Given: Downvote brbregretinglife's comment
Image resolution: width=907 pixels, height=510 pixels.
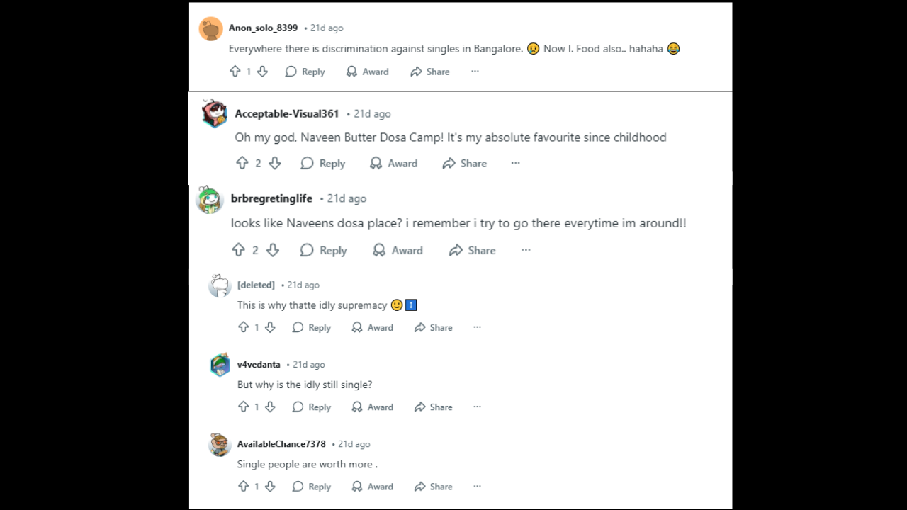Looking at the screenshot, I should pyautogui.click(x=272, y=250).
